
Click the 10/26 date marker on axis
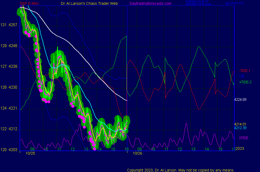point(137,153)
